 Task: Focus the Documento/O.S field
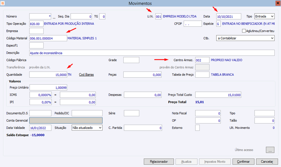[x=40, y=113]
